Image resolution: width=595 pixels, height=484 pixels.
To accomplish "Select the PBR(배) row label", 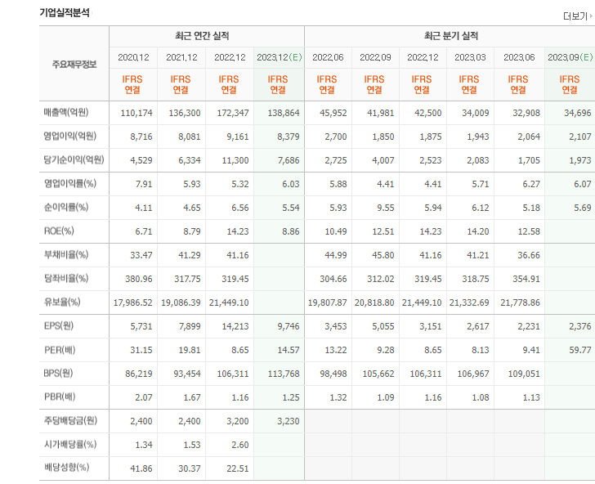I will pyautogui.click(x=60, y=397).
